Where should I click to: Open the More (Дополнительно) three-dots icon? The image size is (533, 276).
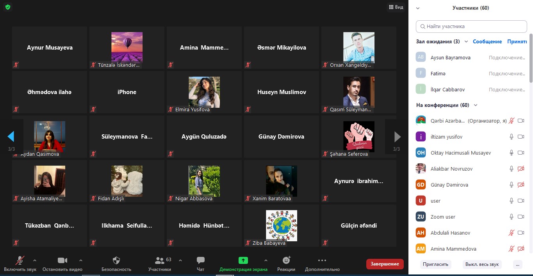[x=322, y=260]
